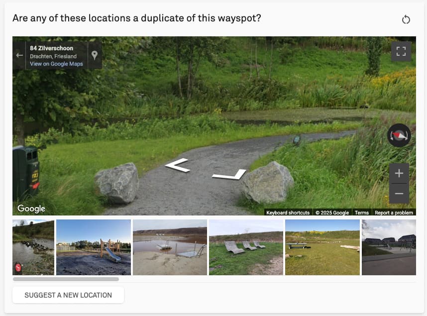The height and width of the screenshot is (316, 427).
Task: Click the right navigation arrow on path
Action: tap(229, 174)
